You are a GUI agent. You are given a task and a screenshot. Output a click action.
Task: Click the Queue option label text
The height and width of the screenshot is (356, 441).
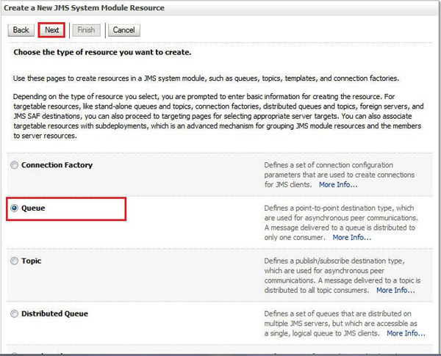34,208
